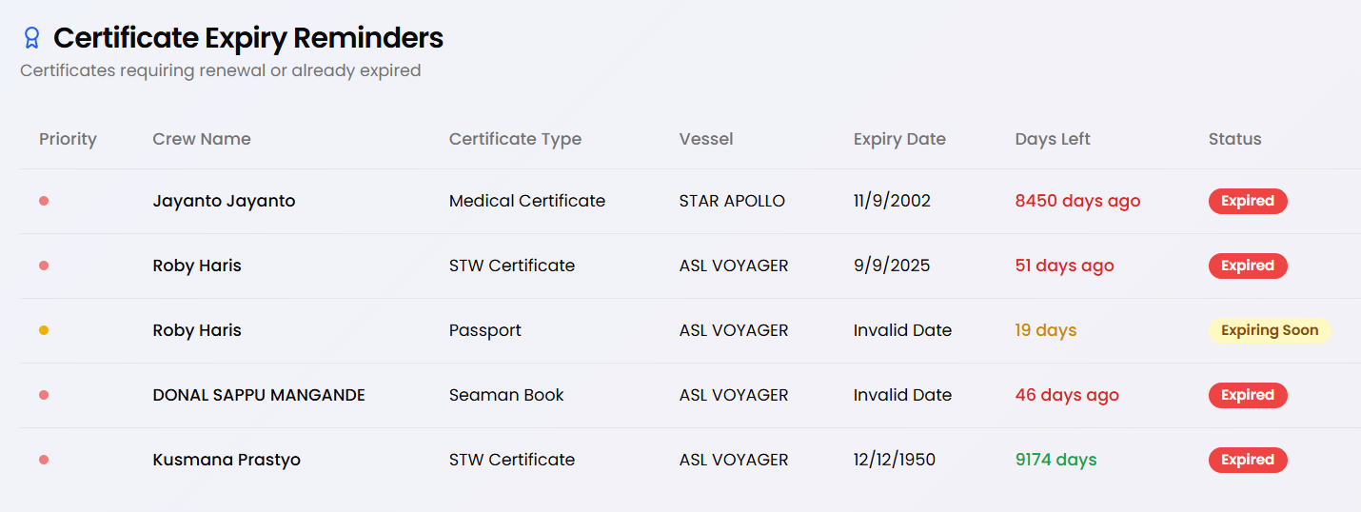The image size is (1361, 512).
Task: Click the Medical Certificate cell
Action: coord(527,201)
